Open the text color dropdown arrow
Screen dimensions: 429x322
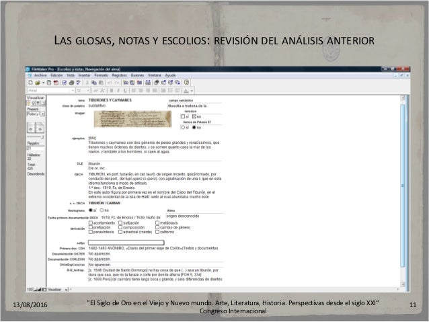192,91
